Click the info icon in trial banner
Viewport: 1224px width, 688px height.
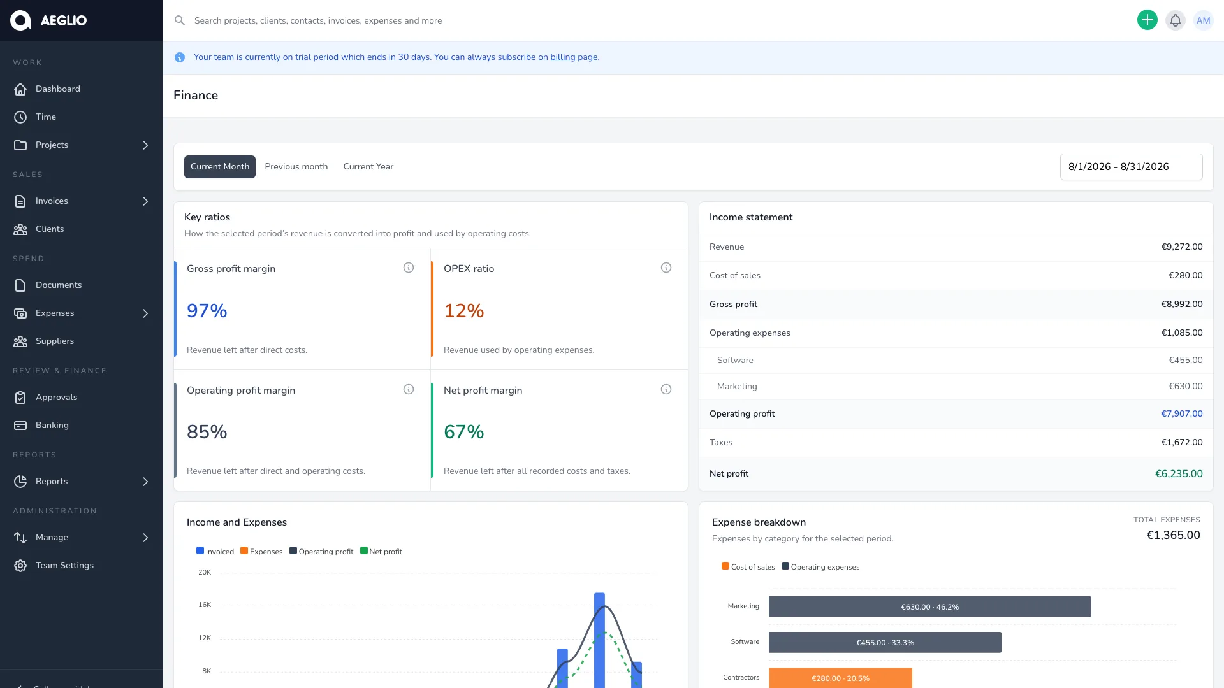click(180, 57)
